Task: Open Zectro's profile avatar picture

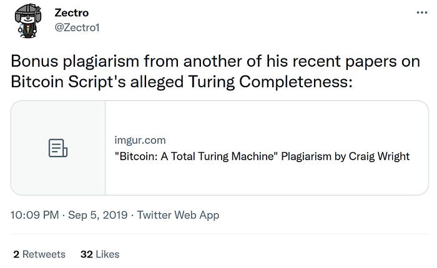Action: click(28, 21)
